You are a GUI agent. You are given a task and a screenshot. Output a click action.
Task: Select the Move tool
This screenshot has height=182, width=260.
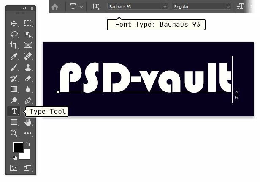click(x=14, y=24)
